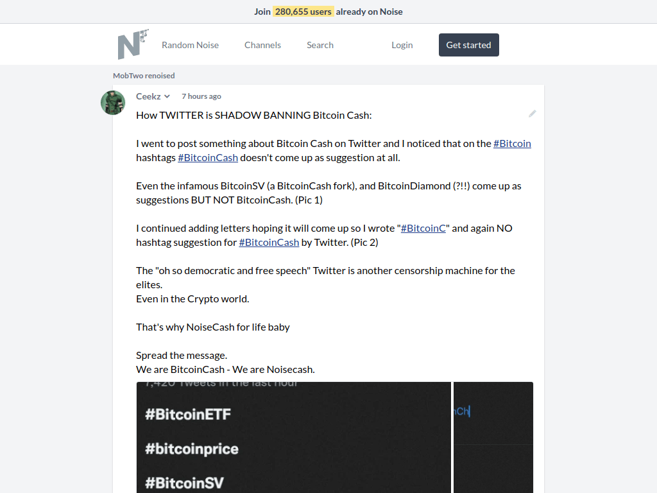The height and width of the screenshot is (493, 657).
Task: Click the #BitcoinC hashtag link
Action: pyautogui.click(x=423, y=228)
